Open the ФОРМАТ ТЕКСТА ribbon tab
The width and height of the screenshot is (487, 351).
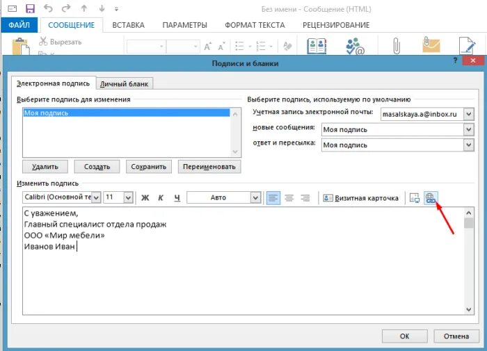click(255, 25)
